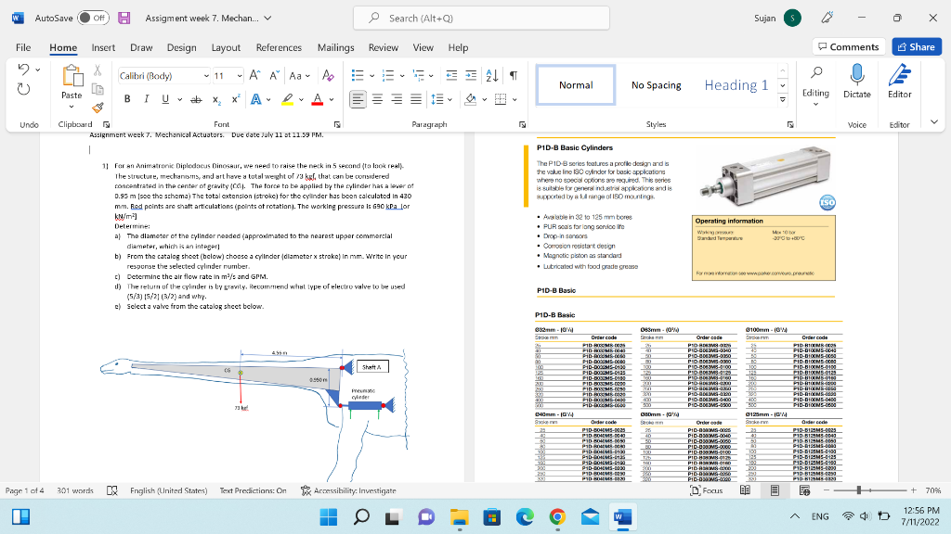Click the Sort icon

492,76
